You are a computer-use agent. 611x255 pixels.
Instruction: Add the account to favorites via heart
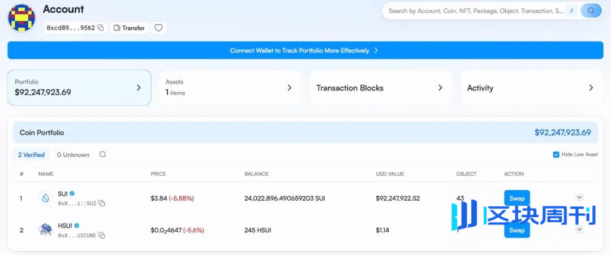pos(158,28)
